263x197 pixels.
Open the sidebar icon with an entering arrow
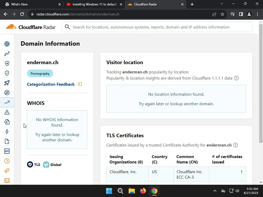click(x=7, y=63)
